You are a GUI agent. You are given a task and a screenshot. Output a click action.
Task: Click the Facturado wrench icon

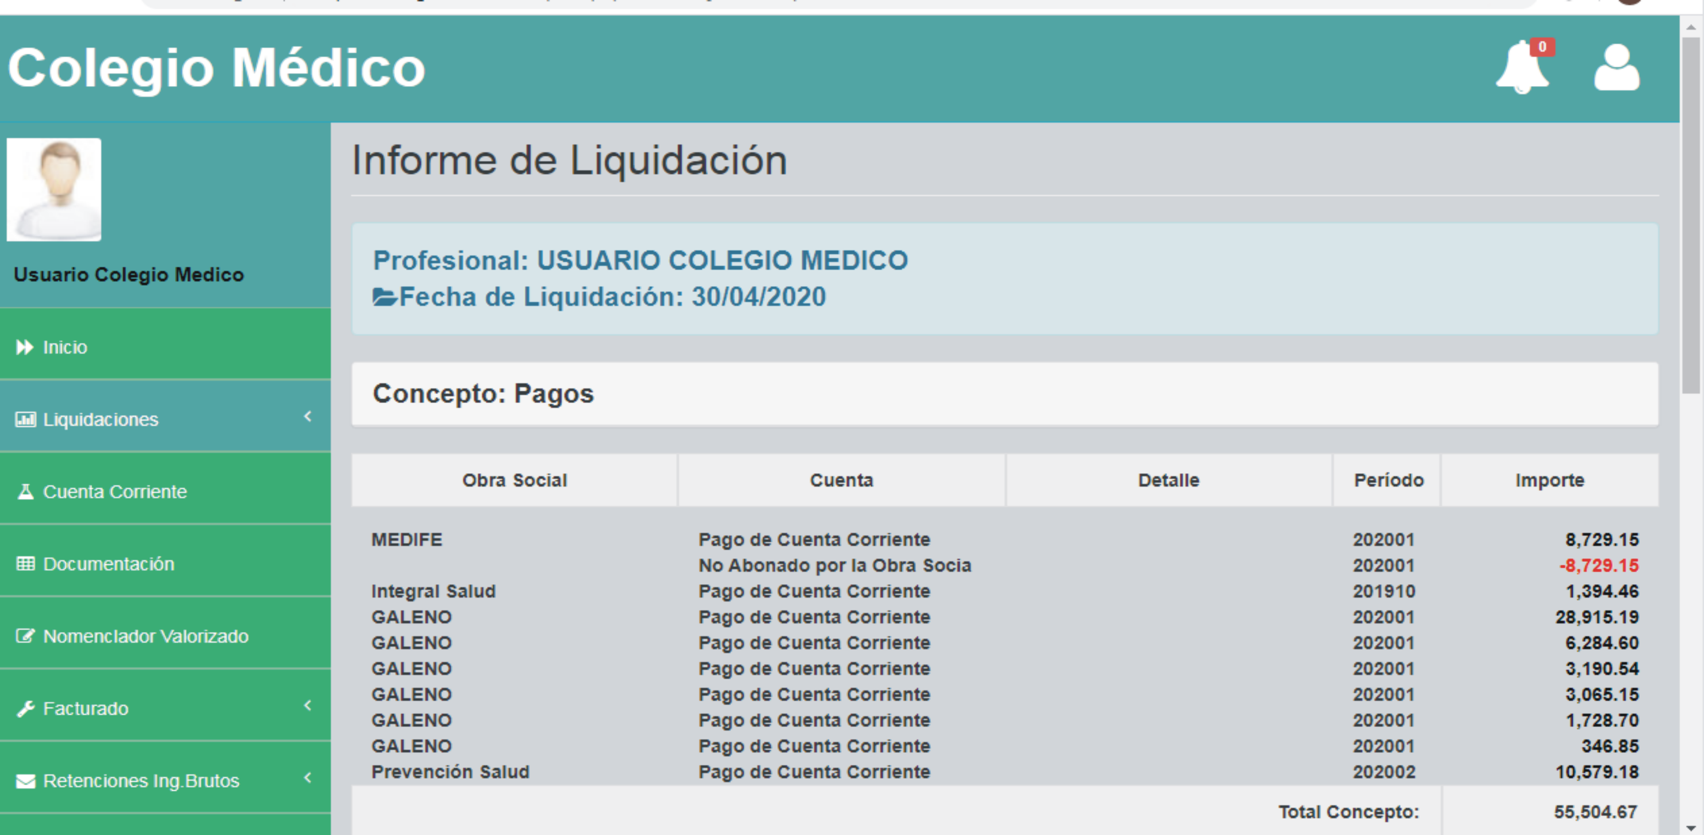(x=25, y=708)
